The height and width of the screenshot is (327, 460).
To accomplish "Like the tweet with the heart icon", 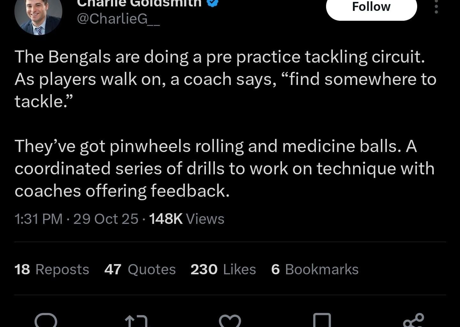I will [x=230, y=321].
